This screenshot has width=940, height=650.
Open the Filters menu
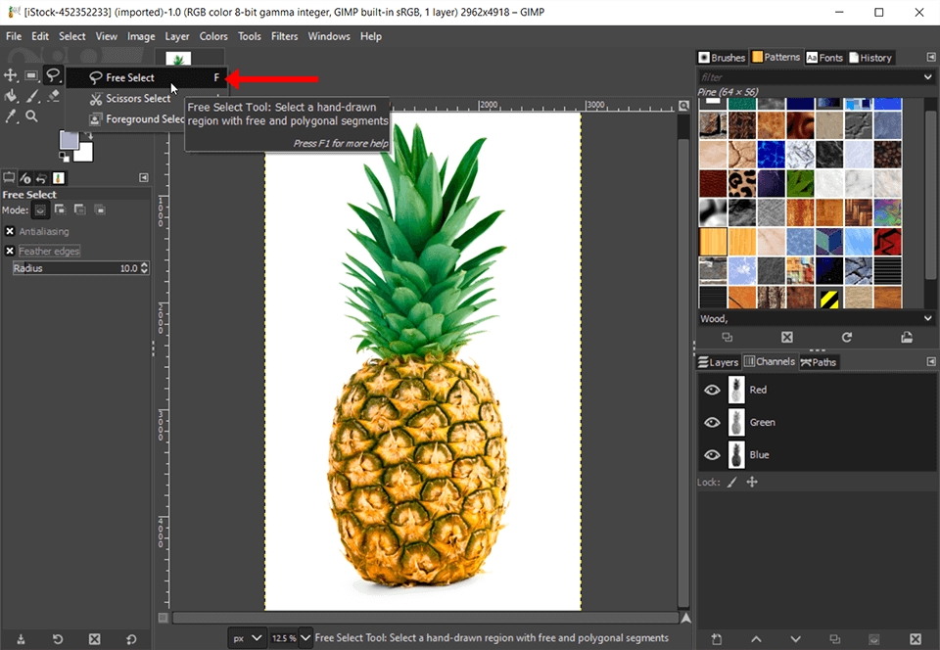tap(284, 35)
